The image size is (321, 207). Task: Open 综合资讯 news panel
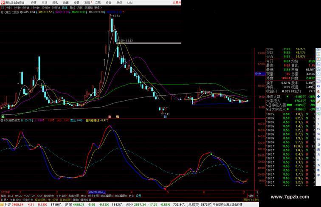[x=40, y=200]
